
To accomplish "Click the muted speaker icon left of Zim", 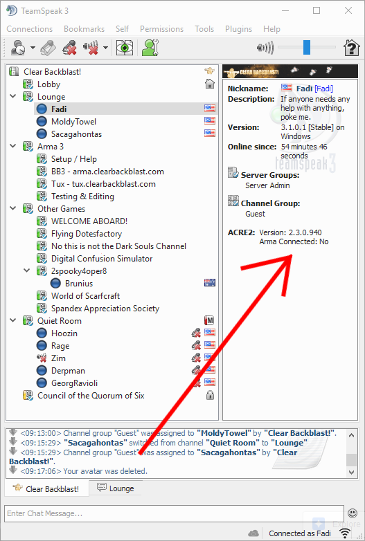I will pos(42,358).
